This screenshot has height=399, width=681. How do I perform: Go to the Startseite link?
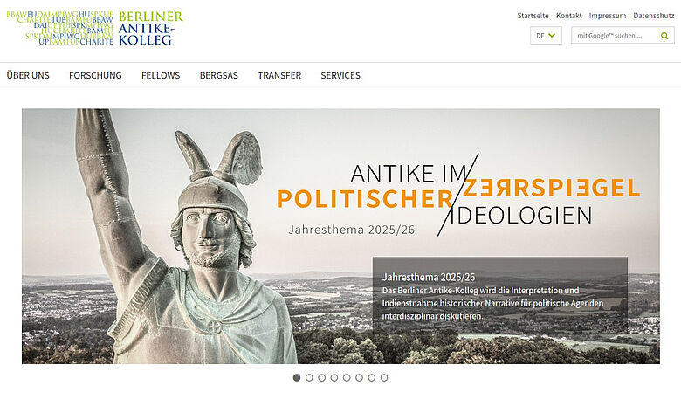(533, 16)
